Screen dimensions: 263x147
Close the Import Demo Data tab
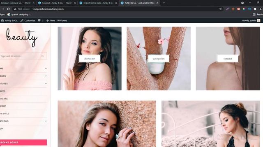tap(116, 3)
